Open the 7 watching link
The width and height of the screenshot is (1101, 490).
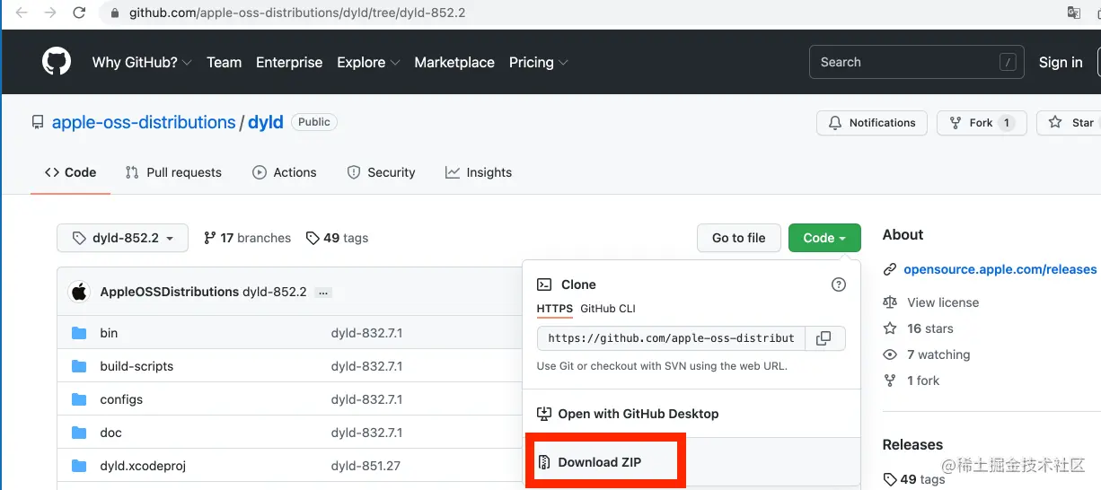tap(938, 354)
